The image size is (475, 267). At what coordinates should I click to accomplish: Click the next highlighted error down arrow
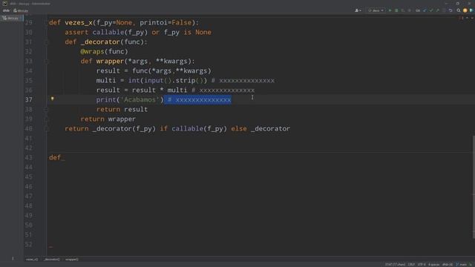pos(472,18)
